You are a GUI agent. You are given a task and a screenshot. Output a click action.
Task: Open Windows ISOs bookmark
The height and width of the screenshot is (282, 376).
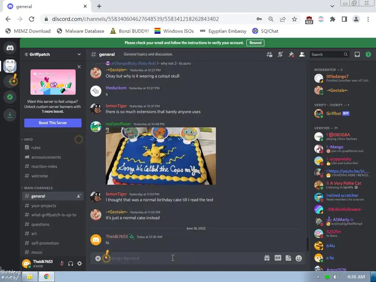(174, 31)
